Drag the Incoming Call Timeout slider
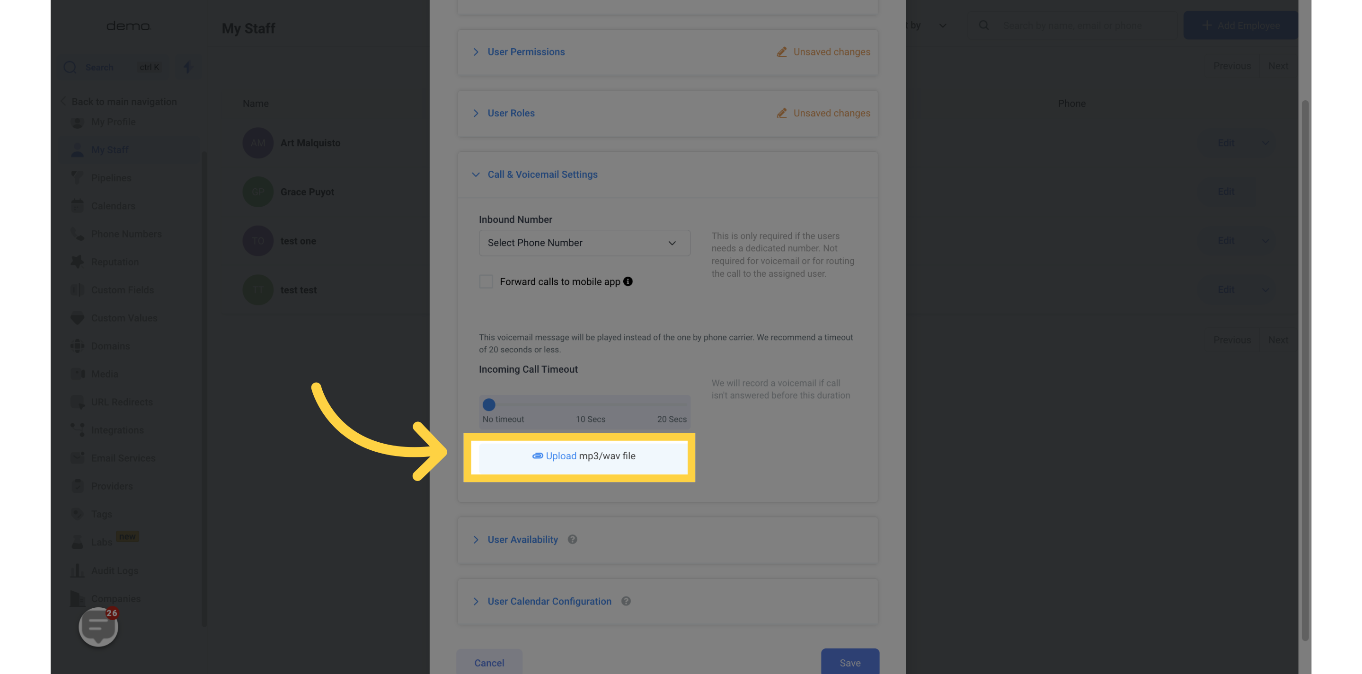This screenshot has height=674, width=1362. tap(489, 404)
